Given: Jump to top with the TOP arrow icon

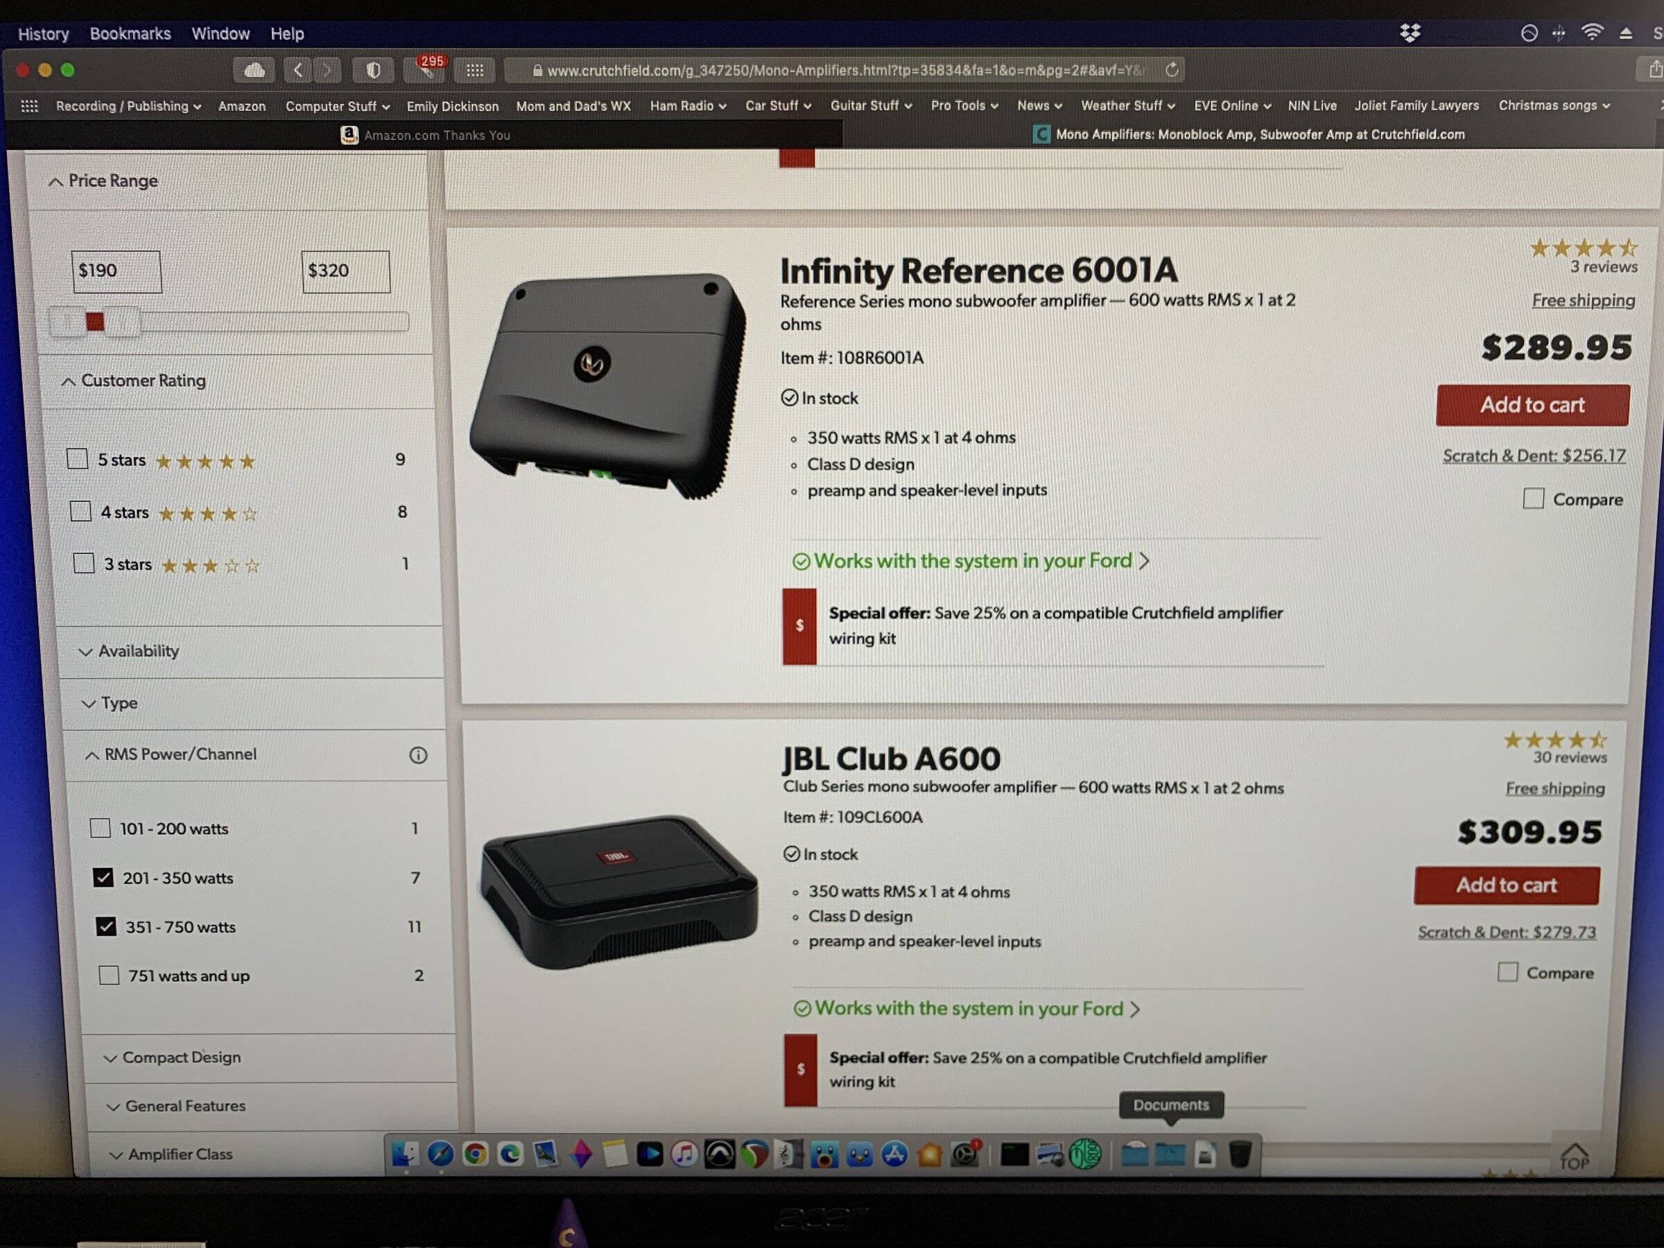Looking at the screenshot, I should 1574,1156.
